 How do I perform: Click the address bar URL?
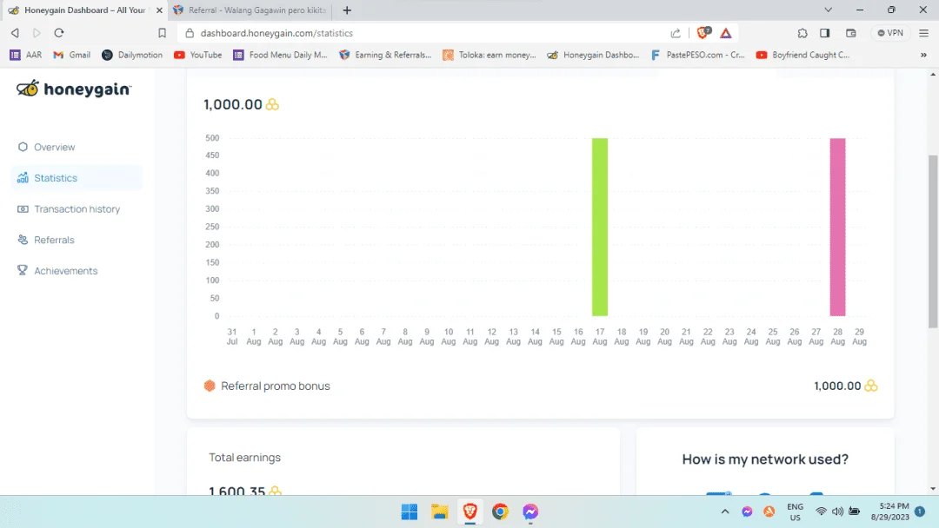[276, 34]
